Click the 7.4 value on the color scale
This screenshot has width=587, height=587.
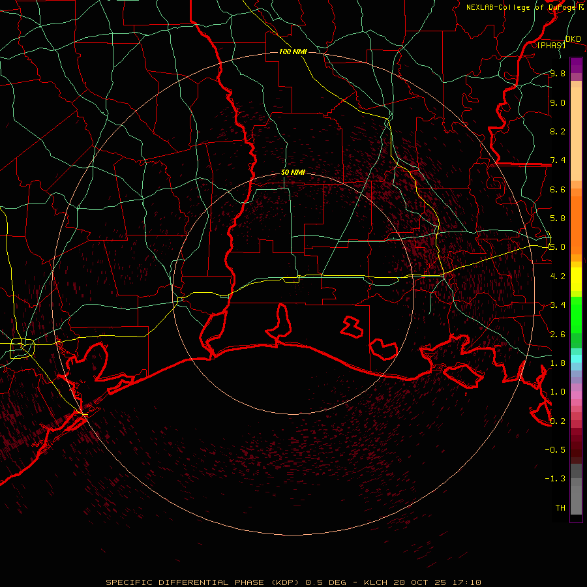558,160
